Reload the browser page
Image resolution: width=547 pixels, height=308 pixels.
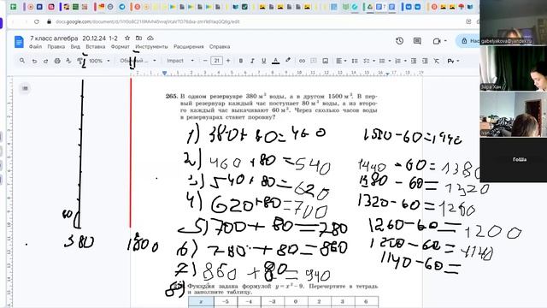(x=37, y=21)
